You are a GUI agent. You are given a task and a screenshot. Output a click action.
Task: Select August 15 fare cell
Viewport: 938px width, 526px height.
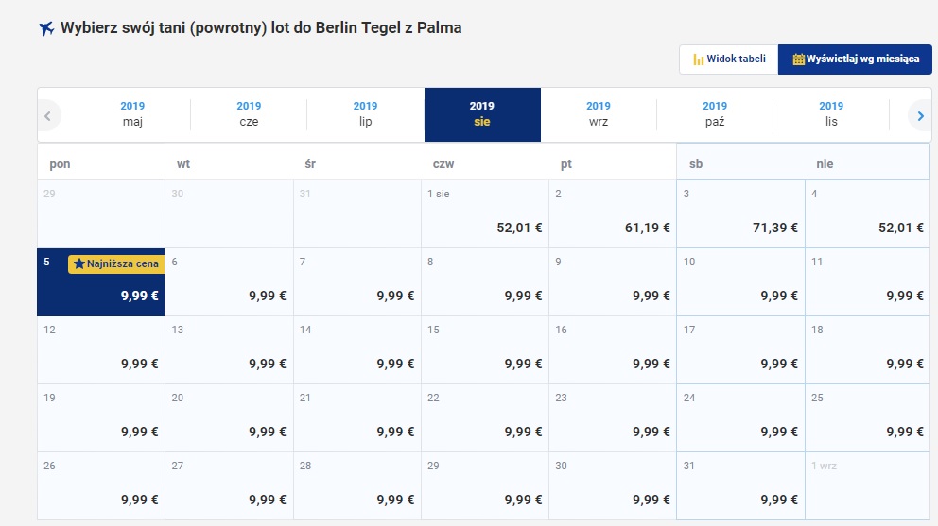485,350
